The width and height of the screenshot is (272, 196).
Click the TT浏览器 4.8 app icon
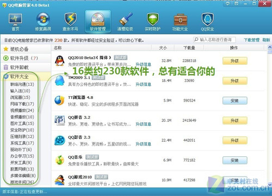point(59,100)
